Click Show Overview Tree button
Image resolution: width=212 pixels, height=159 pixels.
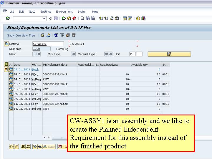click(x=21, y=35)
